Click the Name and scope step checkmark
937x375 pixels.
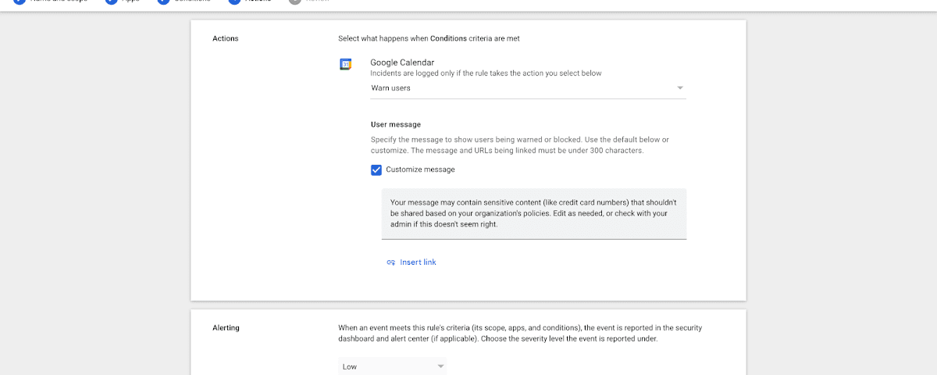click(19, 2)
